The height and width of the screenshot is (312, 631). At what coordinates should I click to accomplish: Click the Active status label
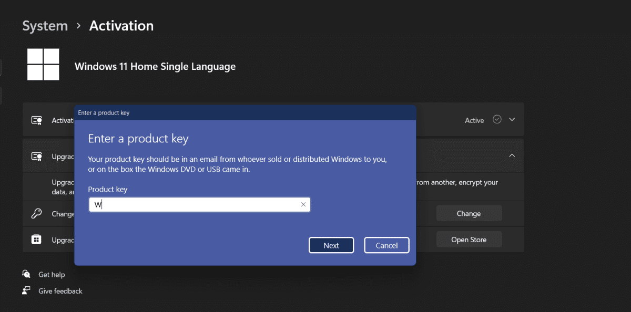click(x=474, y=120)
